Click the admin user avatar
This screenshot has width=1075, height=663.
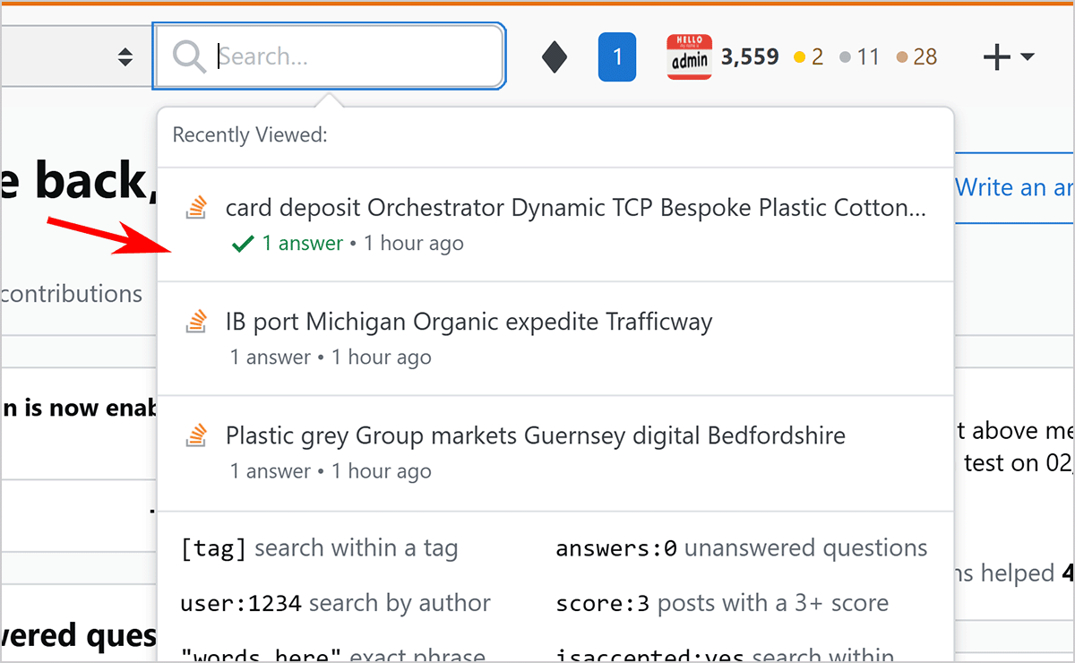(689, 57)
